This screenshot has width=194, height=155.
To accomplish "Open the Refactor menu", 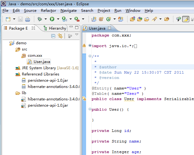I will pos(48,10).
